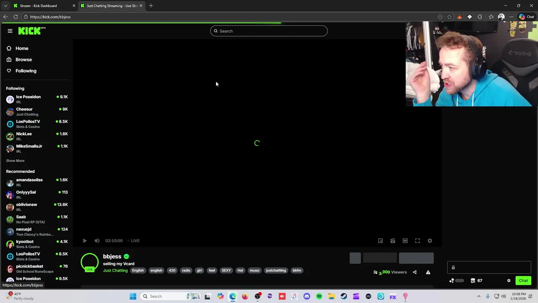This screenshot has width=538, height=303.
Task: Show hidden system tray icons
Action: coord(479,296)
